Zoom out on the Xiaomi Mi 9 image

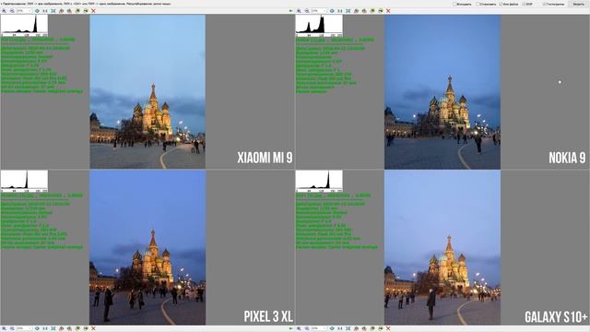(12, 11)
